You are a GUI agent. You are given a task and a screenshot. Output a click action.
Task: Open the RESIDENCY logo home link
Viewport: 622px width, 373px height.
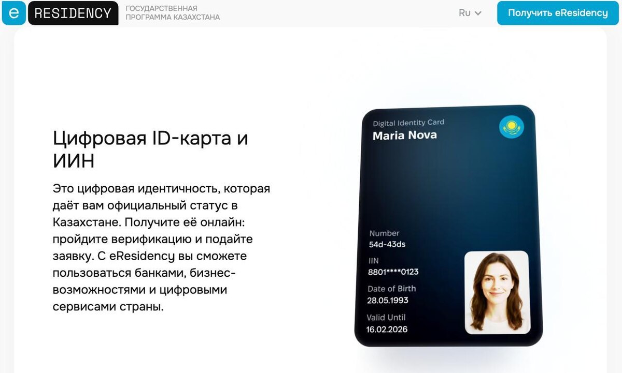(73, 13)
